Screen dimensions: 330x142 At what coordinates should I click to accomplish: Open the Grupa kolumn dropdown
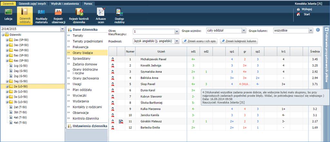pos(311,30)
